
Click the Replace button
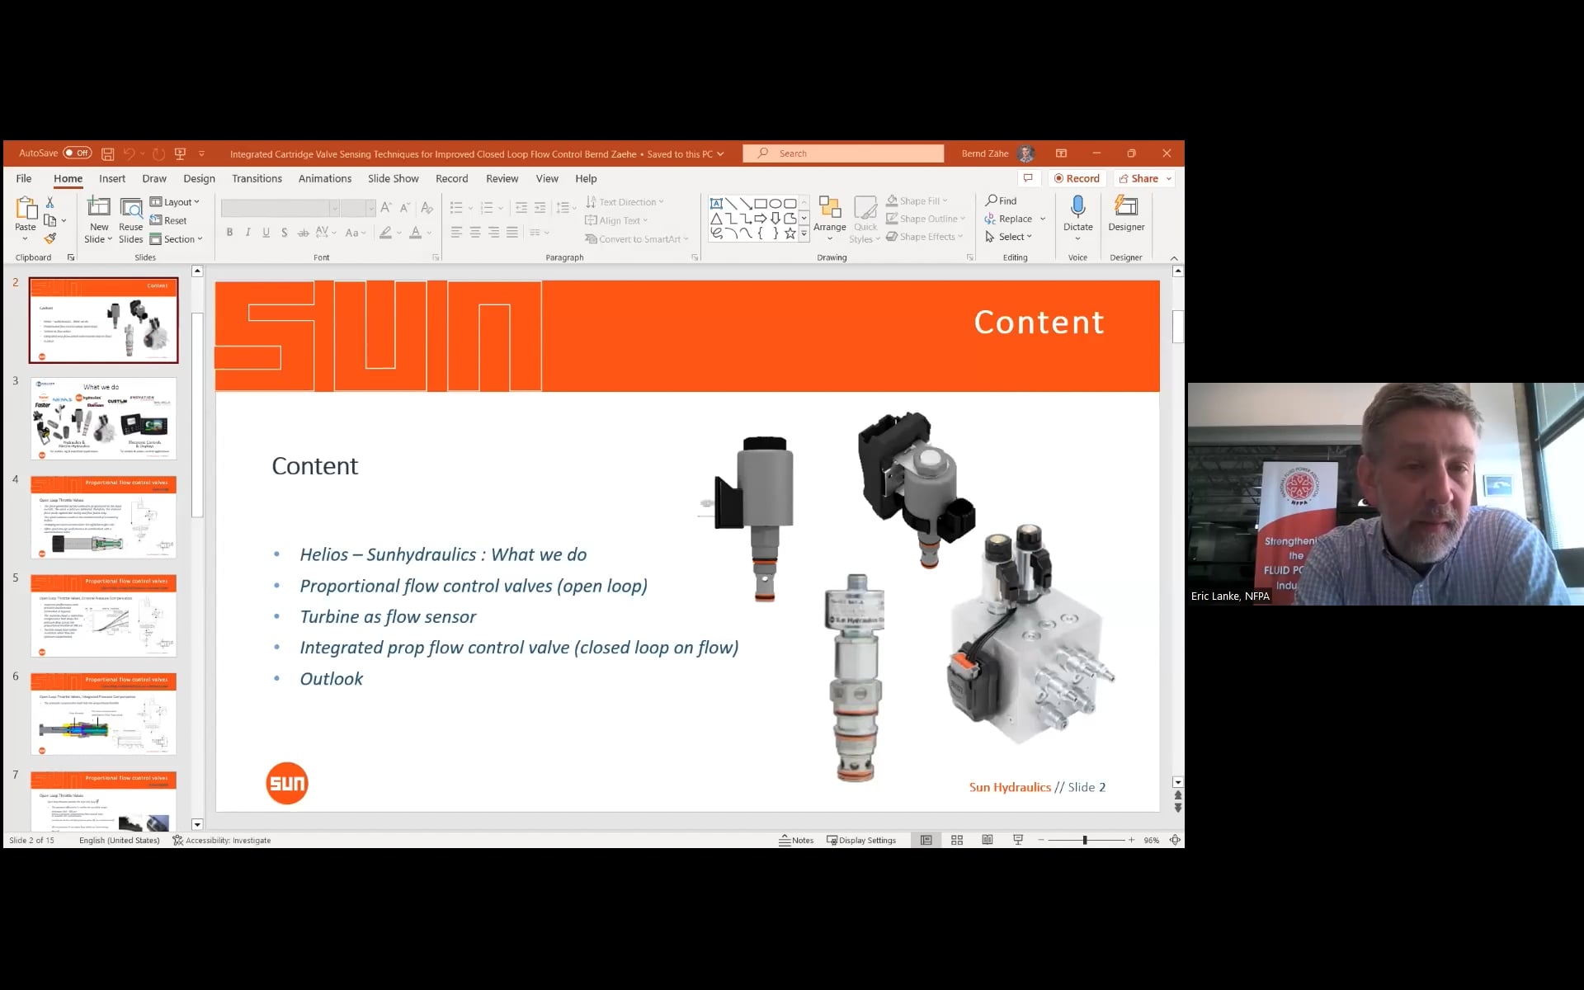pos(1008,219)
